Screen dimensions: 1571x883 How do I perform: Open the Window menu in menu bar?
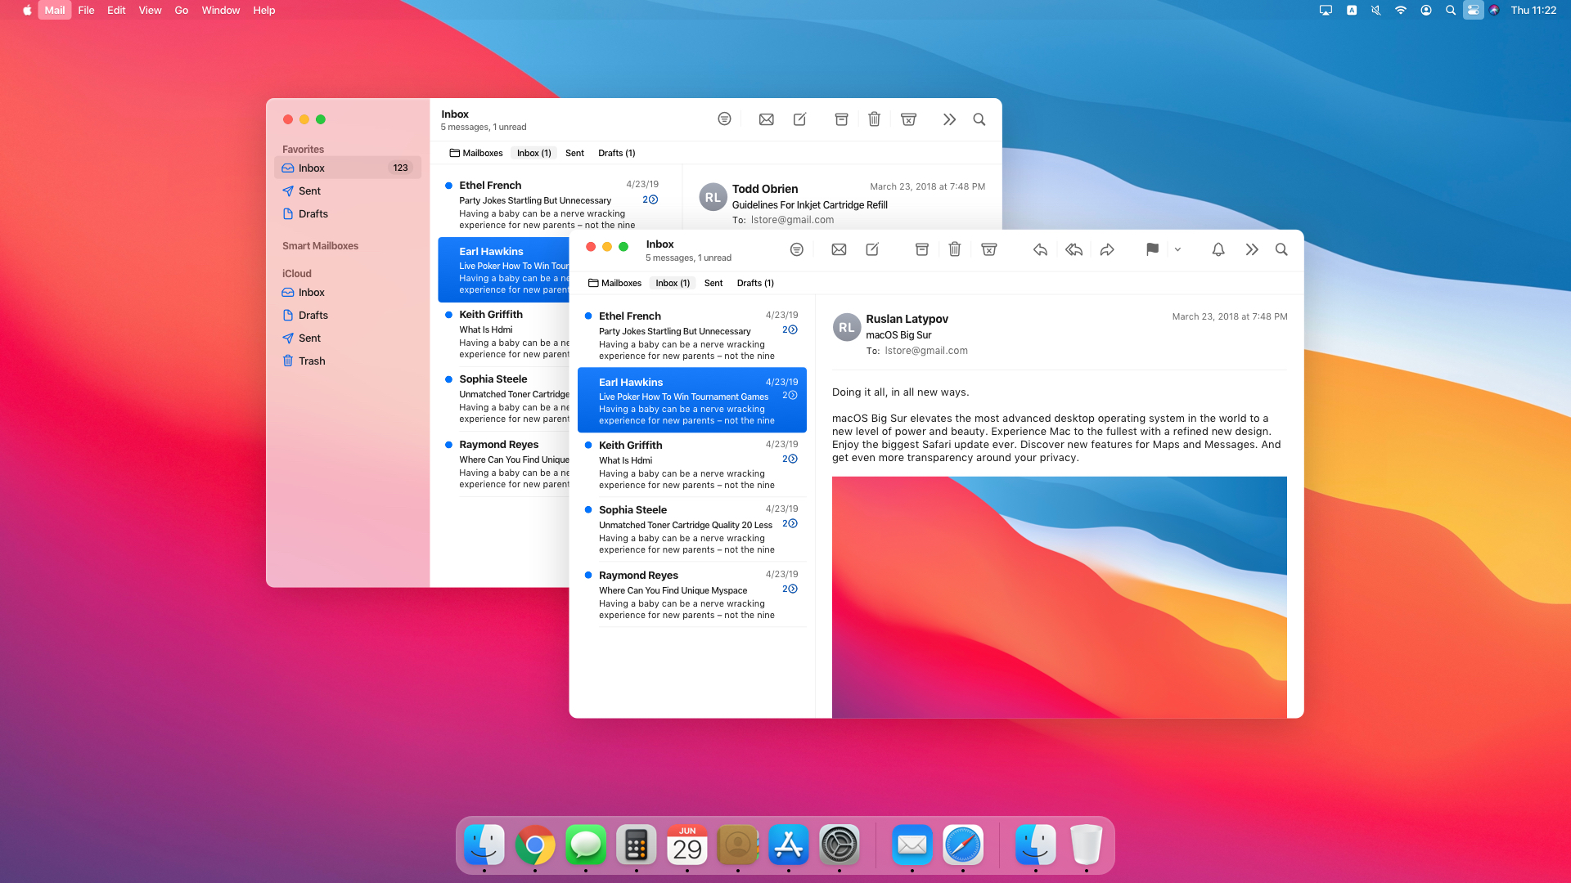click(x=220, y=11)
